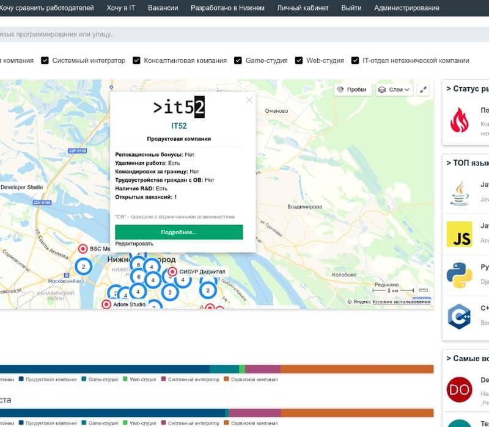489x427 pixels.
Task: Uncheck Системный интегратор checkbox
Action: pyautogui.click(x=45, y=60)
